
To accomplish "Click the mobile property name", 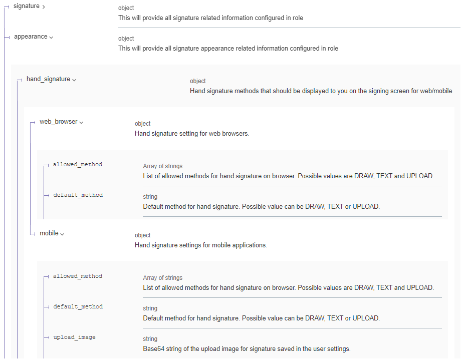I will click(x=49, y=233).
